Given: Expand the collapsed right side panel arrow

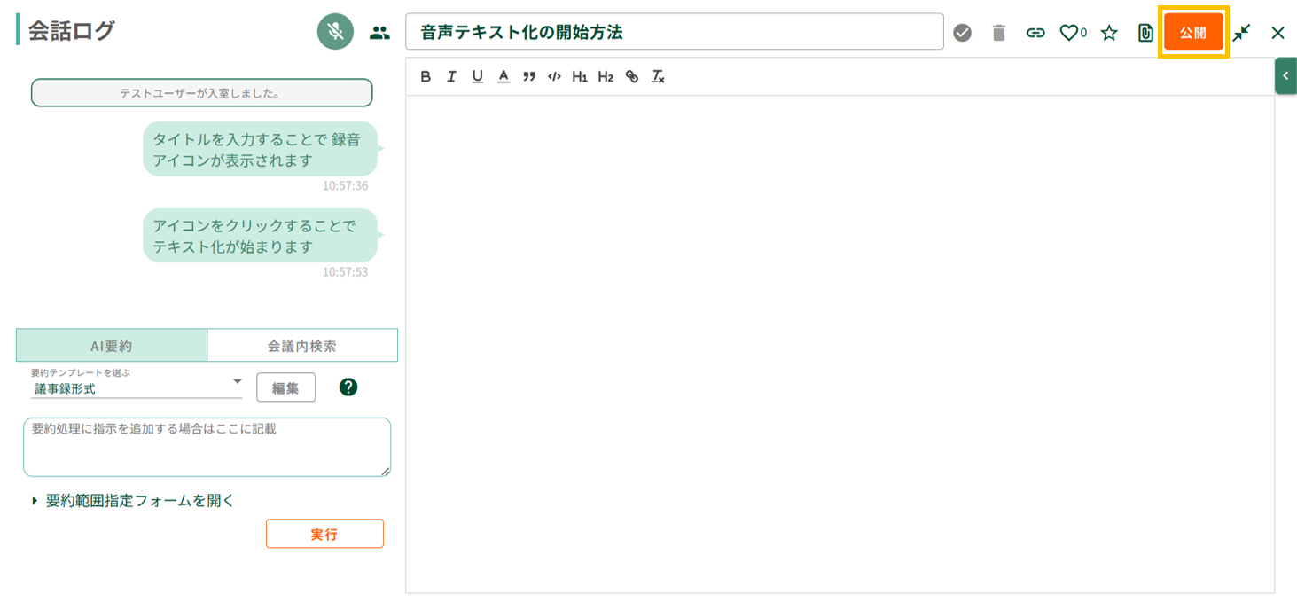Looking at the screenshot, I should 1285,76.
